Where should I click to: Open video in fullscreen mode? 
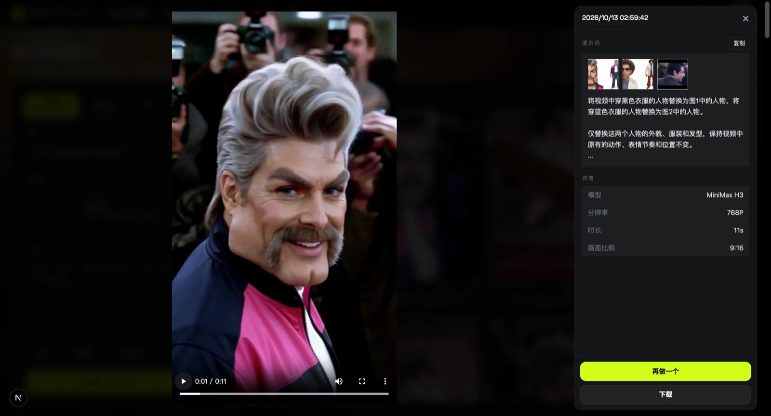click(362, 381)
